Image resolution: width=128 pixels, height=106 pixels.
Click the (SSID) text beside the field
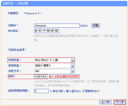click(x=84, y=26)
